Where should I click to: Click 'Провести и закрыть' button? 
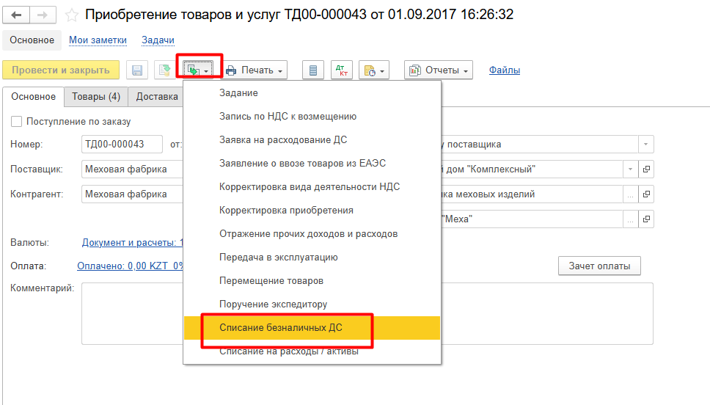(61, 70)
